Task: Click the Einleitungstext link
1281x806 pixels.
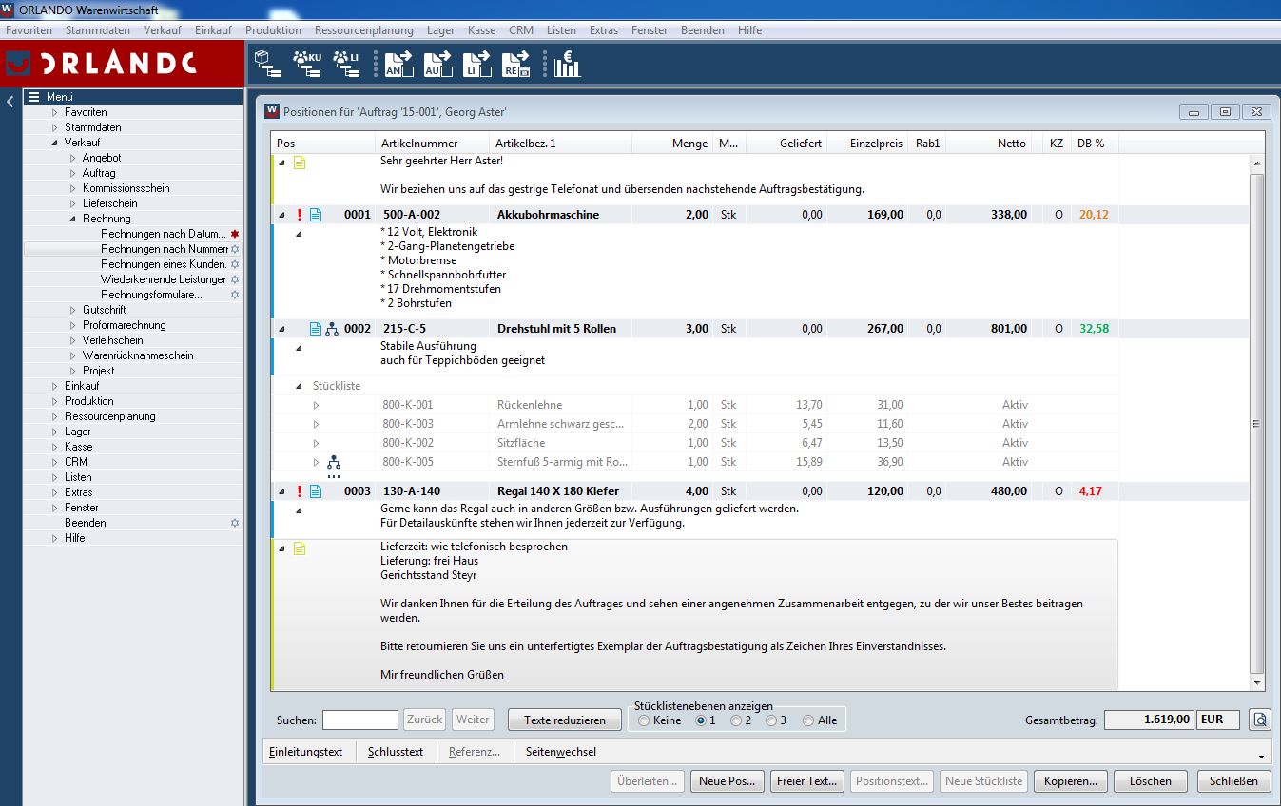Action: click(x=305, y=752)
